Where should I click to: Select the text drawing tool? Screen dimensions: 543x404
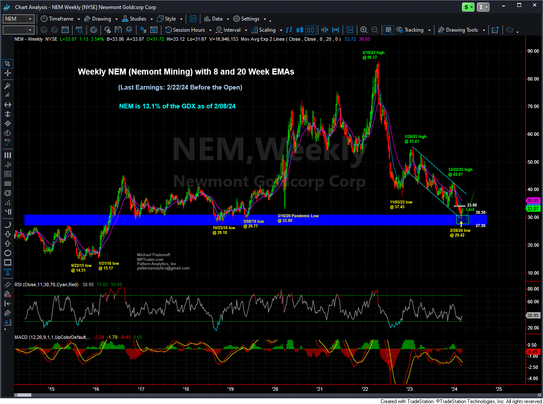(x=7, y=271)
